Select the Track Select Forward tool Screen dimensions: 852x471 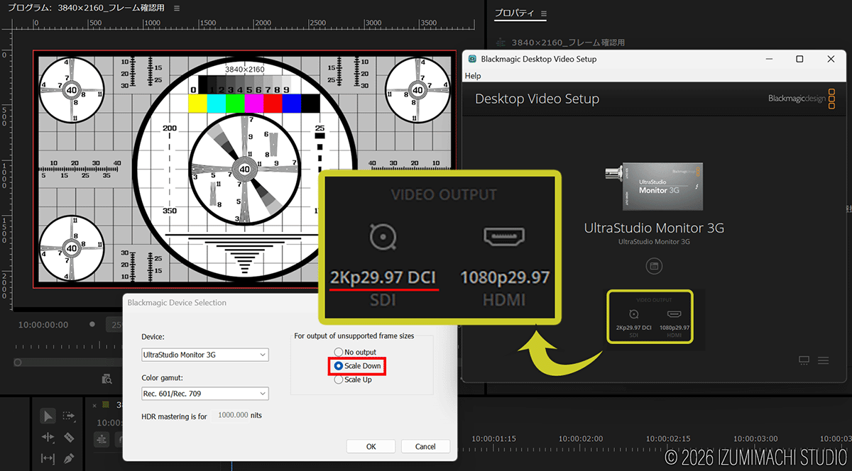coord(69,416)
